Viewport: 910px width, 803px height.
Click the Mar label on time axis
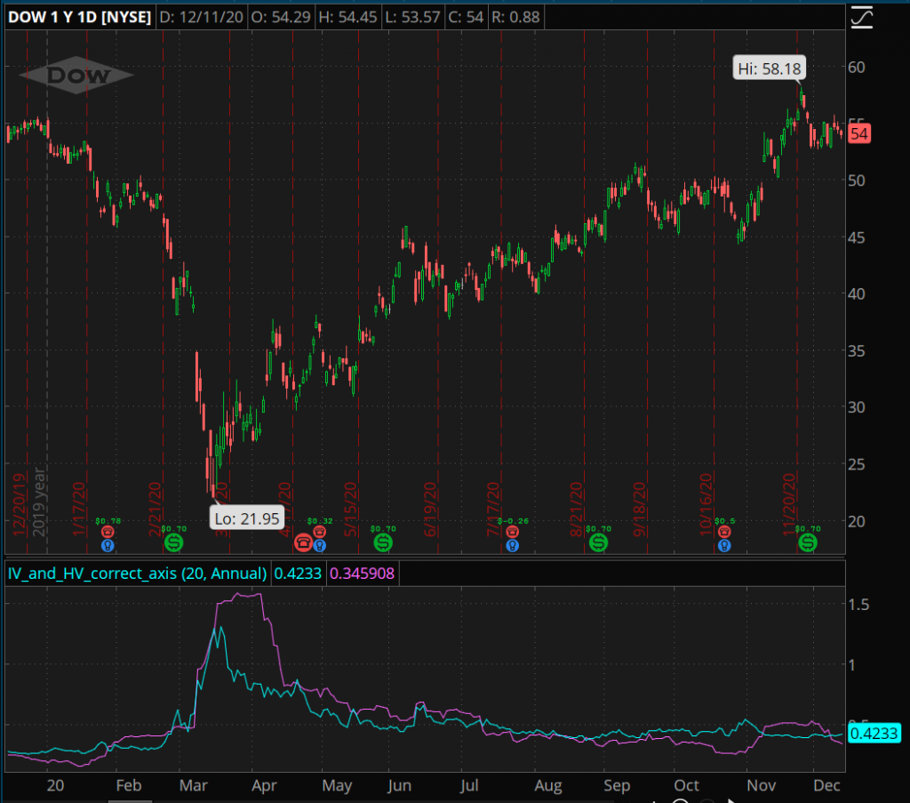click(x=193, y=785)
